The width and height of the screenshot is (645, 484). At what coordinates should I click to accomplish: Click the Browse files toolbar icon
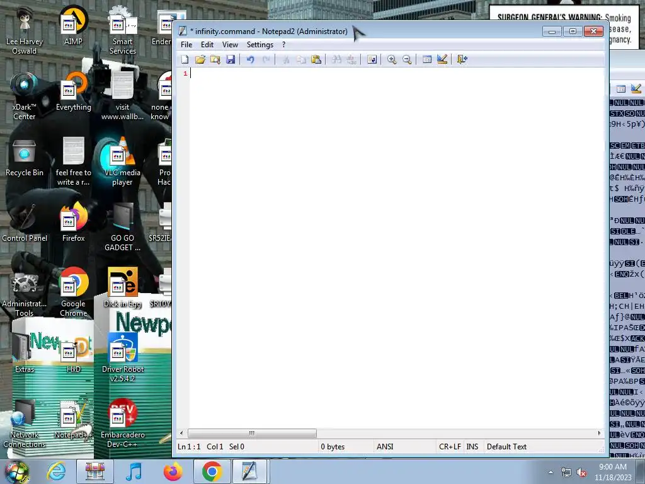pos(215,59)
